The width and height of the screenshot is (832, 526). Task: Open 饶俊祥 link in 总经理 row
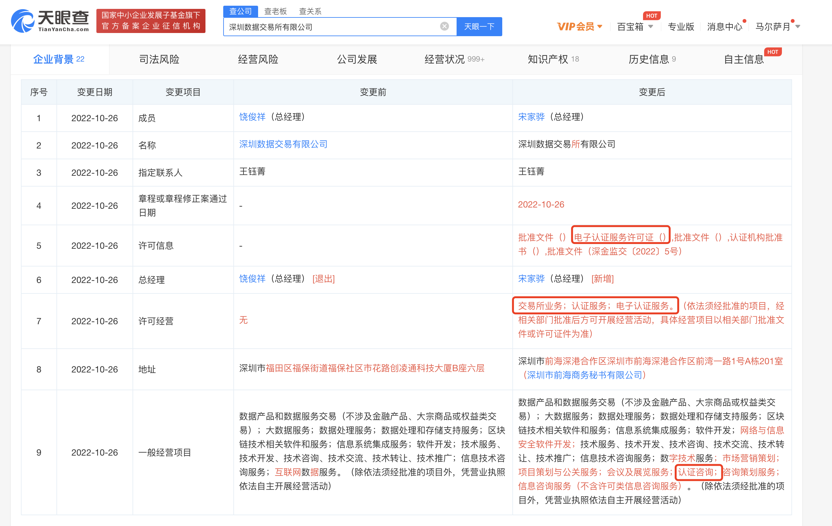pyautogui.click(x=252, y=279)
